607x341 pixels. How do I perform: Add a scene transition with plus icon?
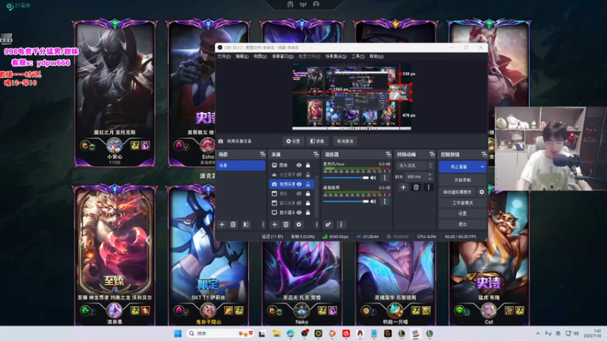click(403, 187)
